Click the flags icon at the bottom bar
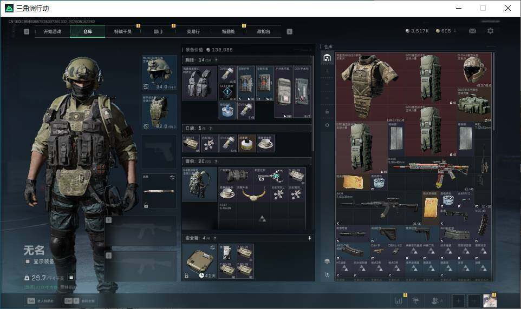 coord(415,301)
